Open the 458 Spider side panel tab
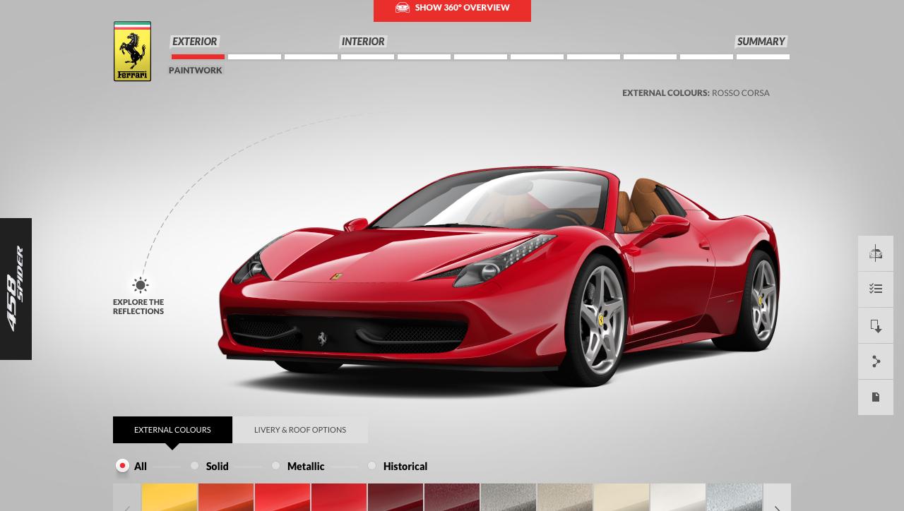904x511 pixels. [16, 289]
